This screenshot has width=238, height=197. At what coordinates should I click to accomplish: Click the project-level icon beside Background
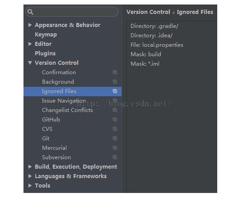click(115, 82)
